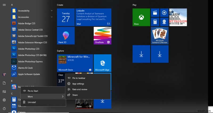Open the photo tile with alarm clock quote
The height and width of the screenshot is (113, 213).
pyautogui.click(x=178, y=17)
